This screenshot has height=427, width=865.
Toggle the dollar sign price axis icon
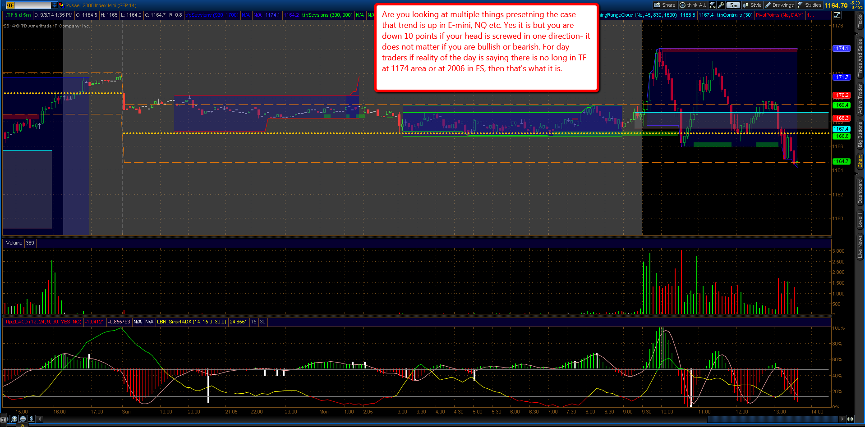tap(31, 419)
